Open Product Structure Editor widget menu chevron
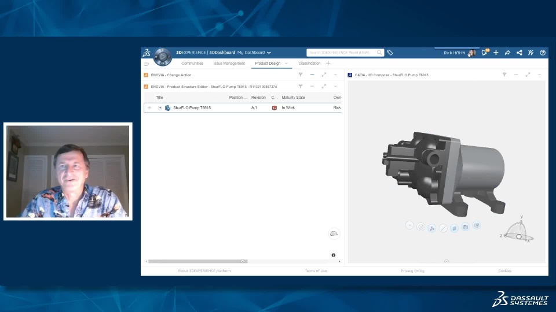Screen dimensions: 556x312 pyautogui.click(x=335, y=86)
